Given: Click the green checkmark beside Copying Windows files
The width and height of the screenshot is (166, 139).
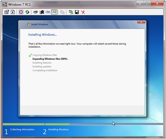Looking at the screenshot, I should pos(30,55).
